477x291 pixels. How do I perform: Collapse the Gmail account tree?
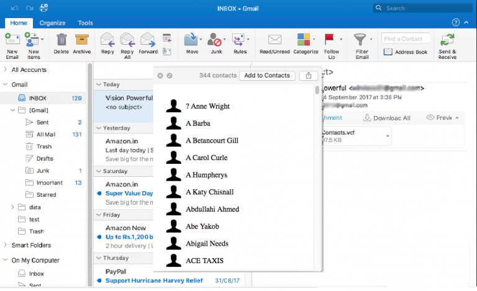[x=6, y=84]
